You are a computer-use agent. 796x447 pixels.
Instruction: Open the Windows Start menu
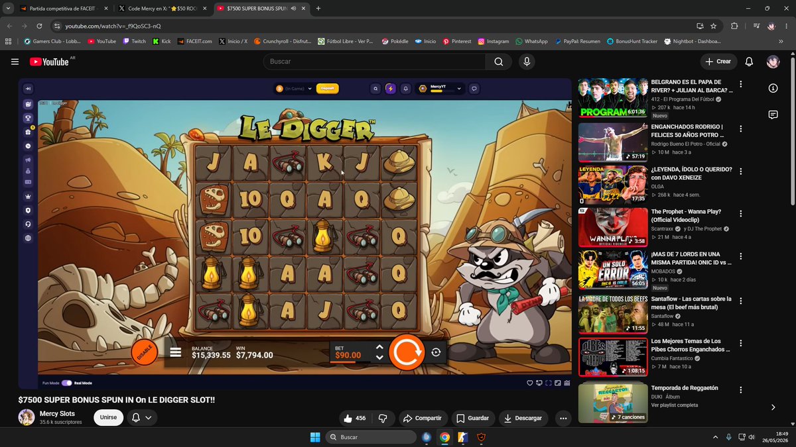315,437
